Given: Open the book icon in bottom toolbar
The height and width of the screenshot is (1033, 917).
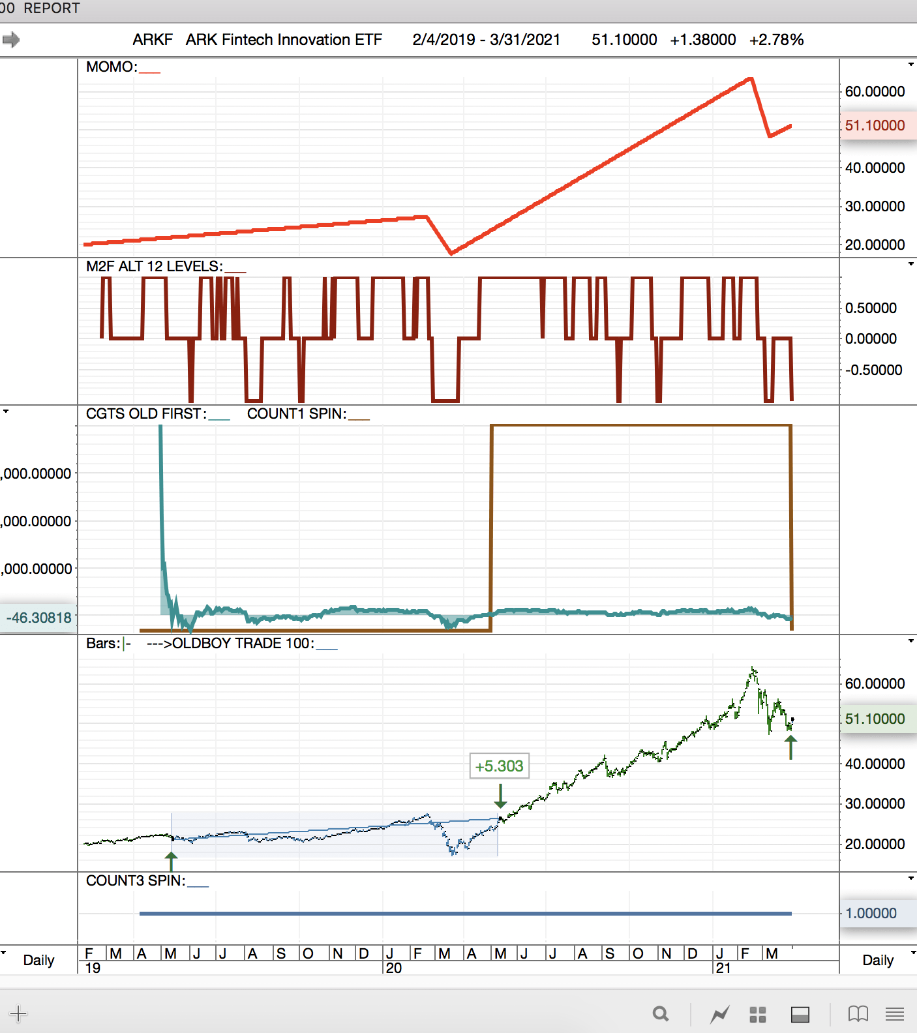Looking at the screenshot, I should (858, 1014).
